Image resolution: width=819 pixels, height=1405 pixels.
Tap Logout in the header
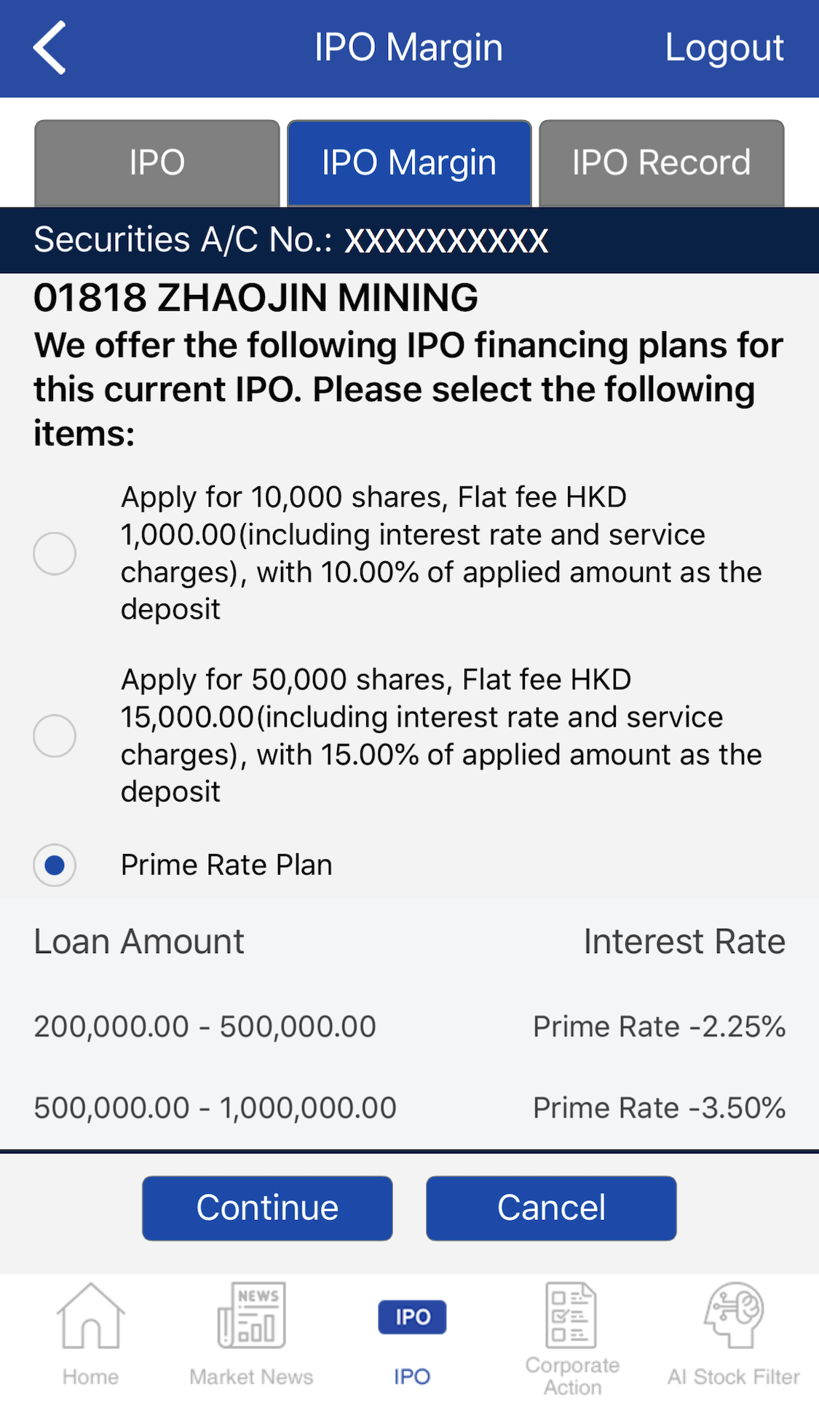[724, 48]
